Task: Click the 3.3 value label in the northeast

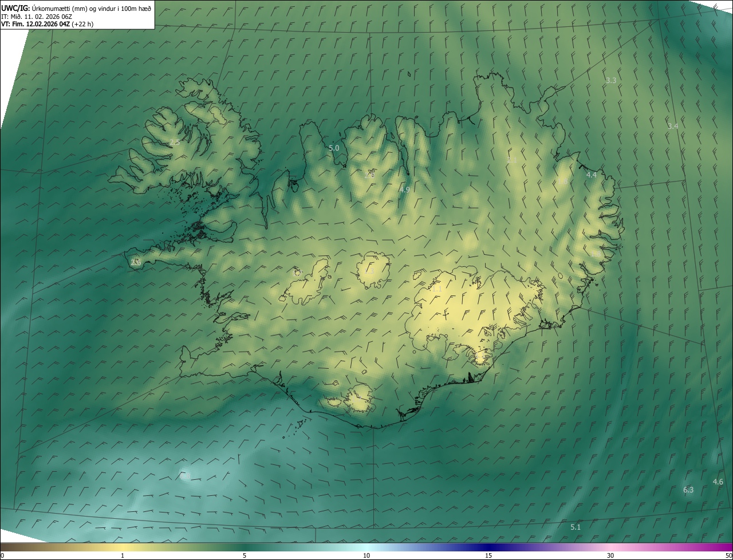Action: (611, 81)
